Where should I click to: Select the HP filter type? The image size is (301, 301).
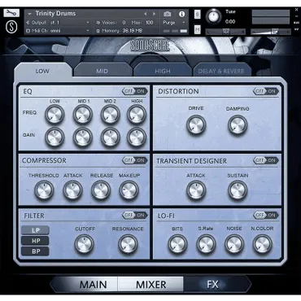point(36,241)
